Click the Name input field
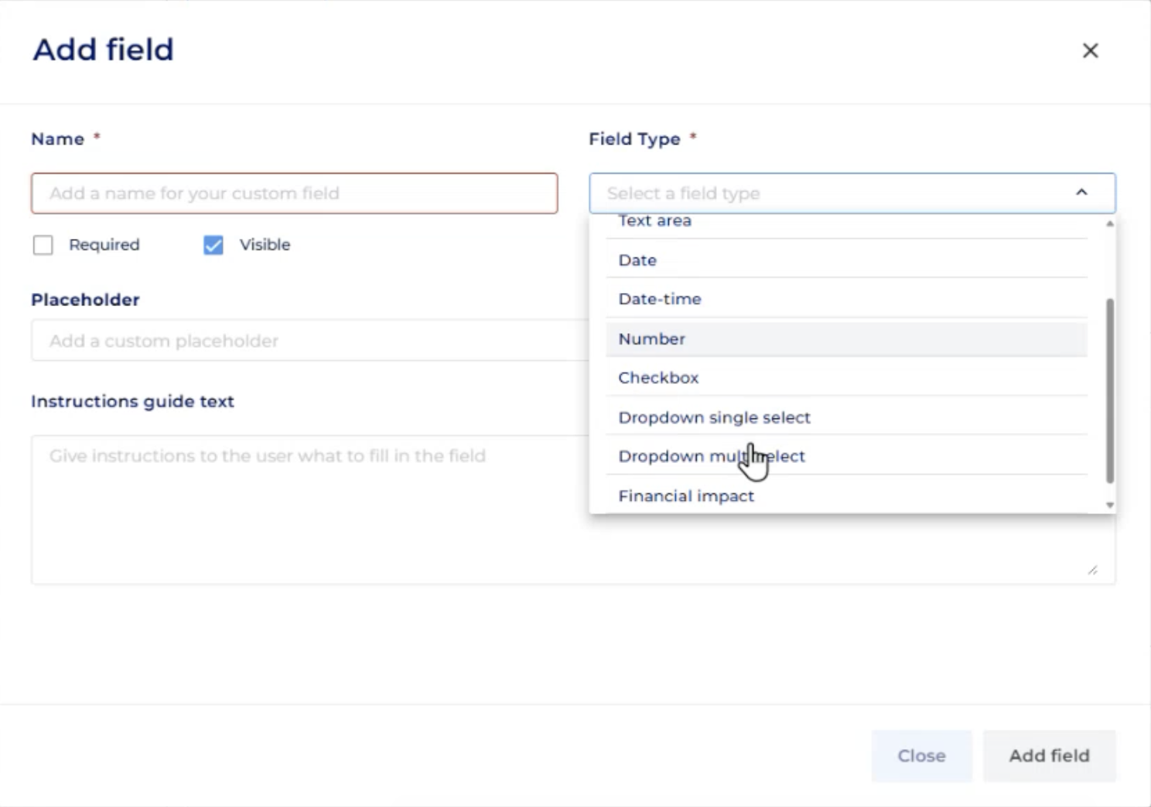The height and width of the screenshot is (807, 1151). 294,193
